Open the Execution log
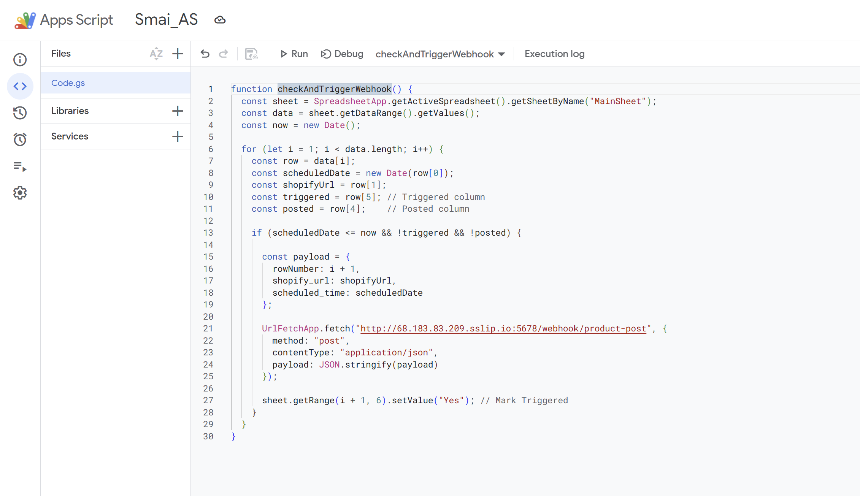 click(554, 54)
